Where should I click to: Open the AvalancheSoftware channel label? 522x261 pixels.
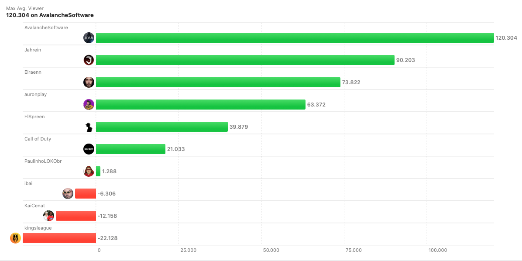point(46,27)
